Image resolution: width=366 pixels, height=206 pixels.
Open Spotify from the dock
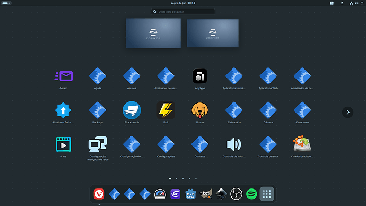(251, 194)
